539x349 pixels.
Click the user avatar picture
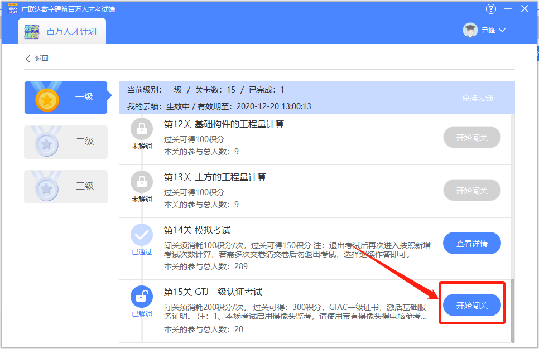[x=470, y=30]
